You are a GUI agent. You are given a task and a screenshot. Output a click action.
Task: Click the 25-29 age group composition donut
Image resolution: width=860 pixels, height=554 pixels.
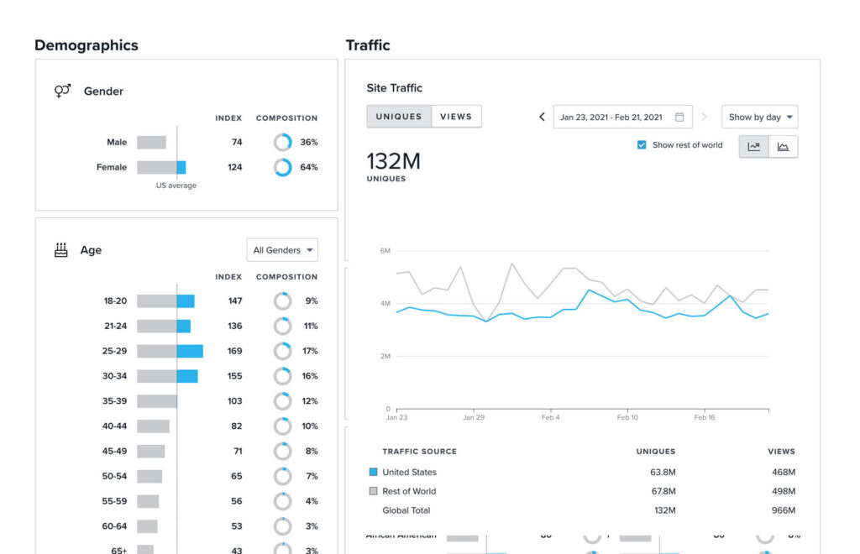[x=281, y=351]
